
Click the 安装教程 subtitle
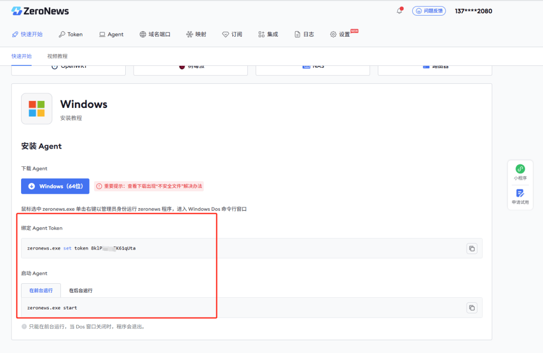click(x=71, y=118)
